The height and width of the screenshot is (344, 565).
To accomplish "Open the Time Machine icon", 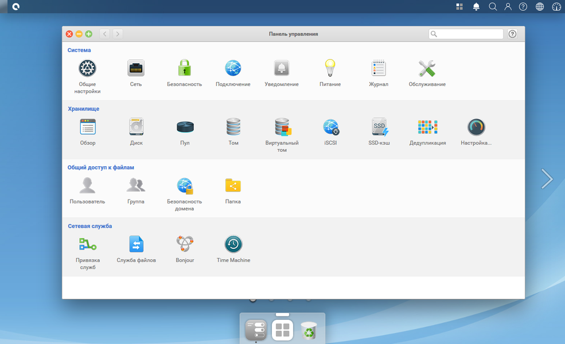I will coord(233,244).
